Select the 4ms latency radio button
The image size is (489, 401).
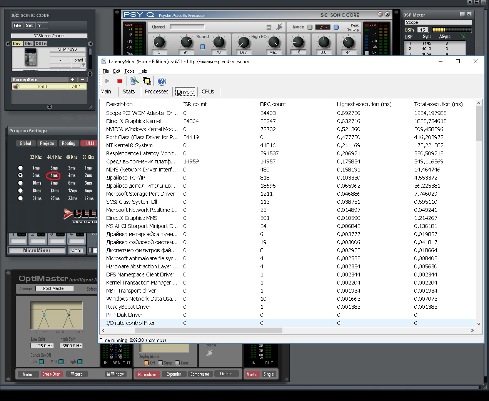[20, 168]
